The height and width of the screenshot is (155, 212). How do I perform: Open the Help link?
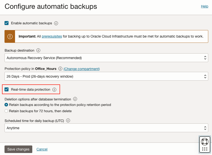click(204, 6)
